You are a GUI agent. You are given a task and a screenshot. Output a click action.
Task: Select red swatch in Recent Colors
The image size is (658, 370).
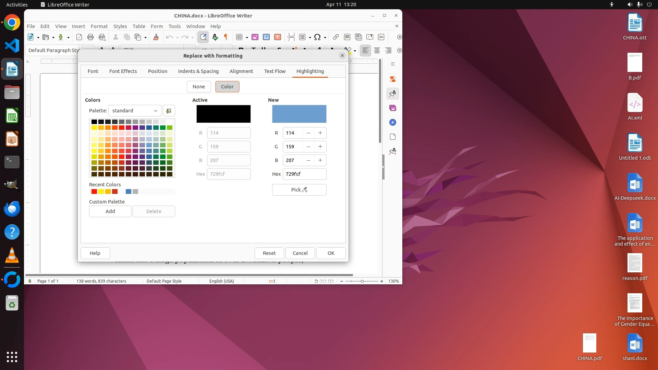tap(94, 192)
